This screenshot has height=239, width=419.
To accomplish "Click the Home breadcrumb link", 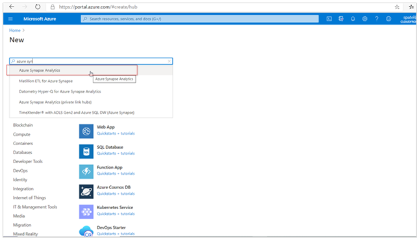I will [x=15, y=30].
